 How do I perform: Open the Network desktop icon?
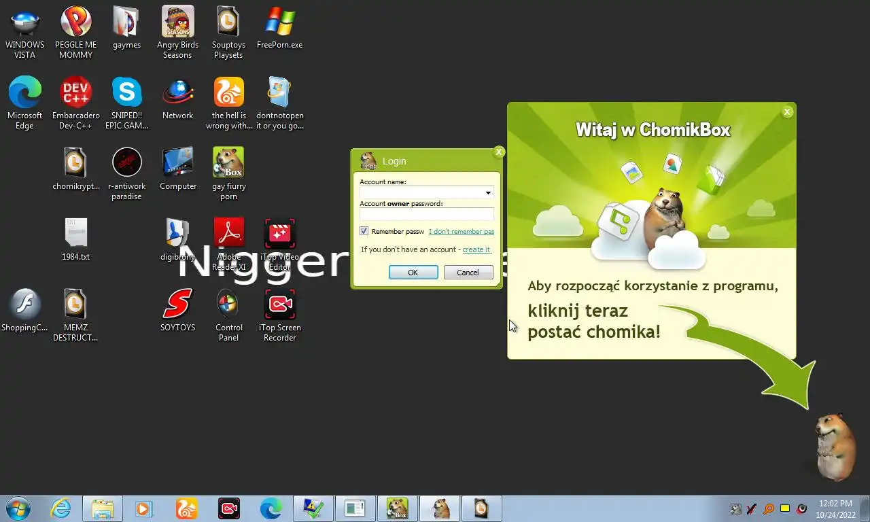tap(178, 99)
